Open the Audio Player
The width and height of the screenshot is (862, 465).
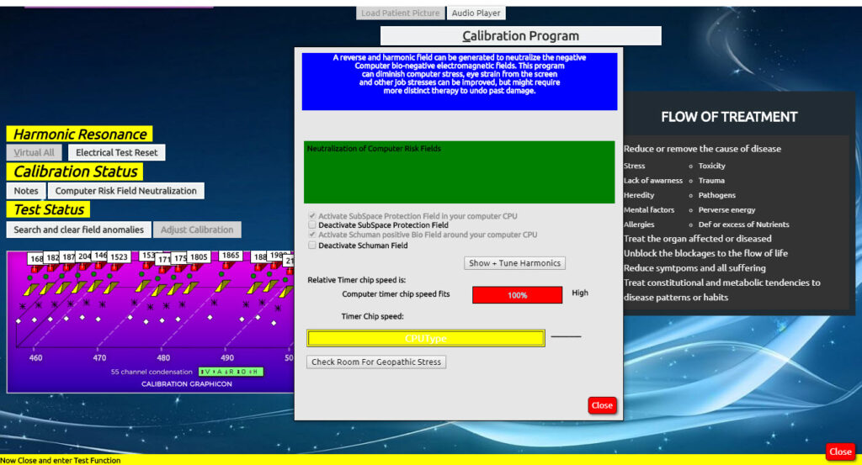tap(476, 13)
